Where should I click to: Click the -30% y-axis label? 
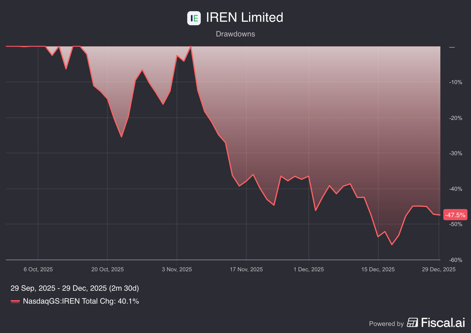pos(456,153)
